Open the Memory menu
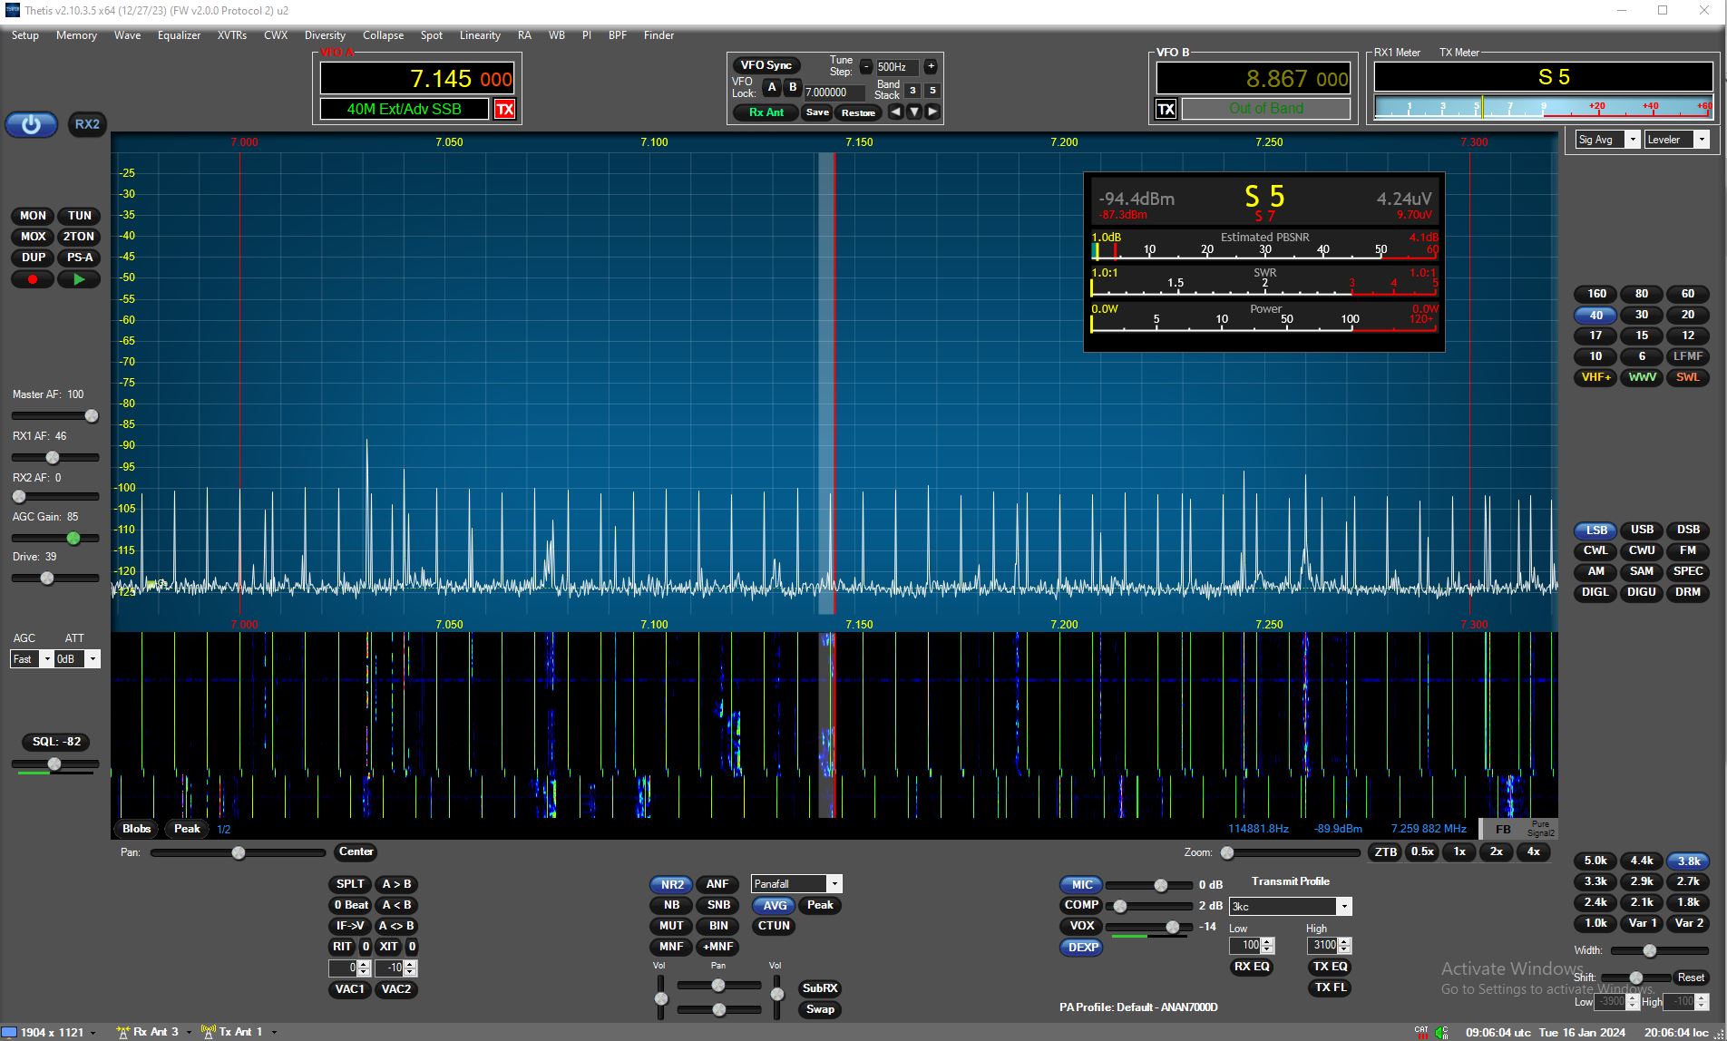Screen dimensions: 1727x1041 [76, 35]
